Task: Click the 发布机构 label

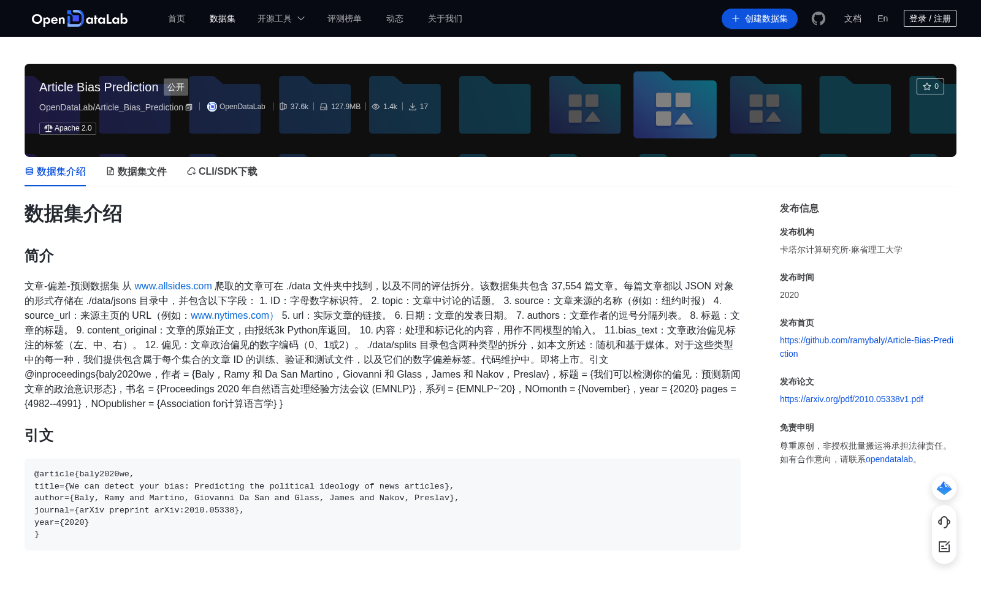Action: pos(797,232)
